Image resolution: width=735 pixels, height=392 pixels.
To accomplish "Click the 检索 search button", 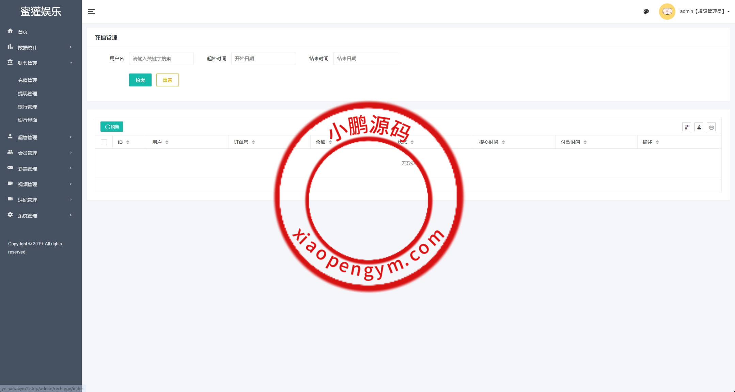I will click(x=140, y=80).
